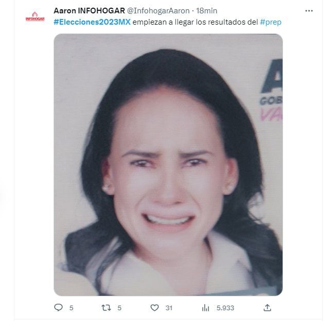The height and width of the screenshot is (321, 333).
Task: Share the tweet via upload arrow icon
Action: 267,308
